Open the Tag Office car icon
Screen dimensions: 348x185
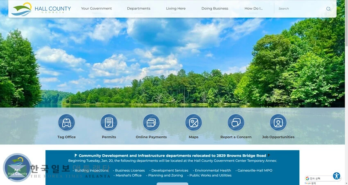[66, 122]
